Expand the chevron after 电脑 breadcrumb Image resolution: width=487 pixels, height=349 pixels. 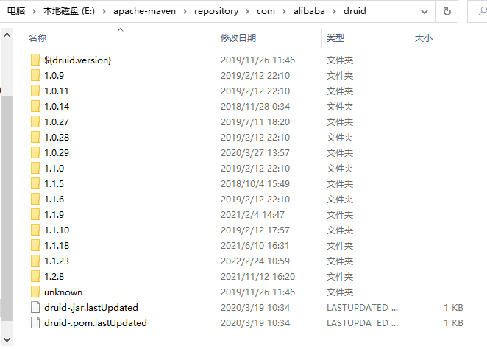[34, 12]
